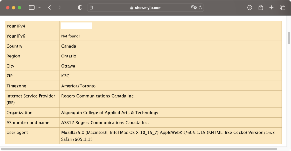Enter full screen with green button
The image size is (291, 151).
(x=20, y=8)
